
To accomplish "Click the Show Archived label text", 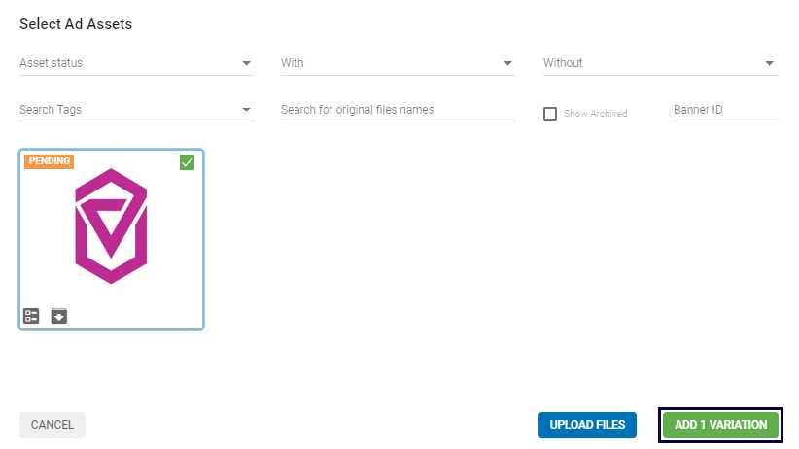I will (596, 114).
